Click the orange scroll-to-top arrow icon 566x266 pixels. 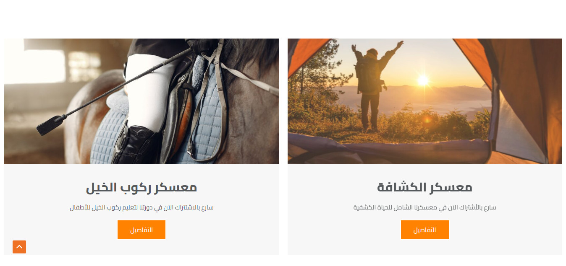(19, 247)
